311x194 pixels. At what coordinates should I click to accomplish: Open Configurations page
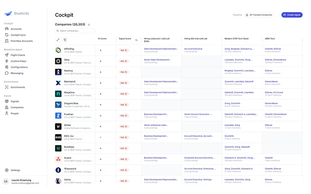(x=19, y=67)
